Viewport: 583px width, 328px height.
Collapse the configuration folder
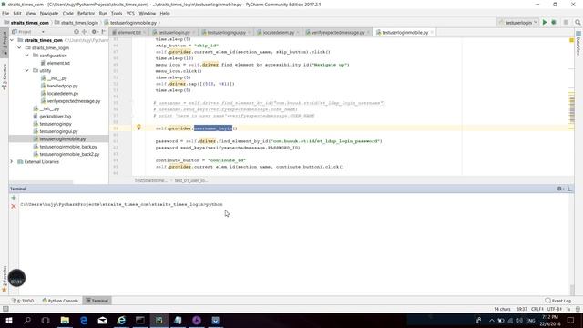coord(26,56)
